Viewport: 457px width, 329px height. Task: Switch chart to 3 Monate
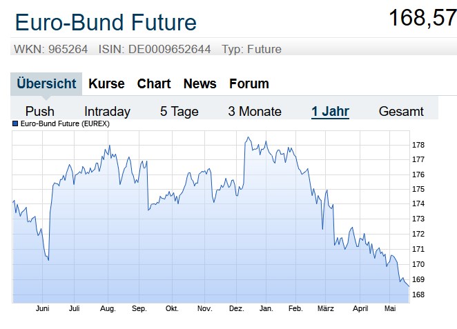pyautogui.click(x=255, y=111)
